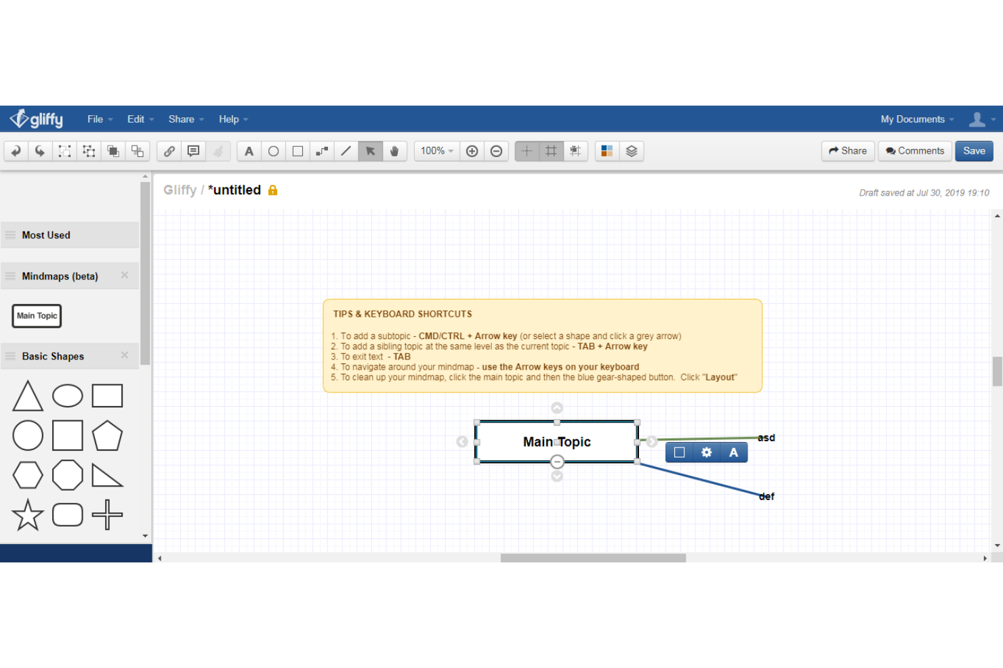Open the 100% zoom level dropdown
Image resolution: width=1003 pixels, height=668 pixels.
437,151
